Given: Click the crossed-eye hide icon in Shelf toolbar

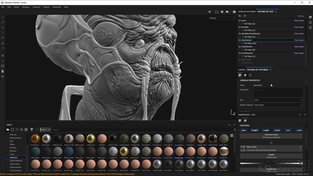Looking at the screenshot, I should click(21, 129).
